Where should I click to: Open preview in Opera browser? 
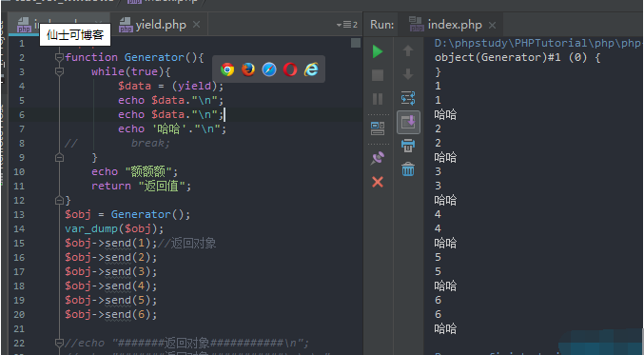[290, 69]
